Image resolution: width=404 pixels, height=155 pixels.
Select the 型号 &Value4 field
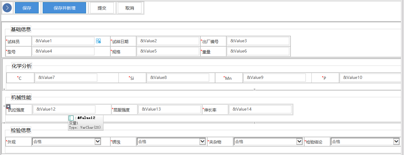pyautogui.click(x=63, y=51)
